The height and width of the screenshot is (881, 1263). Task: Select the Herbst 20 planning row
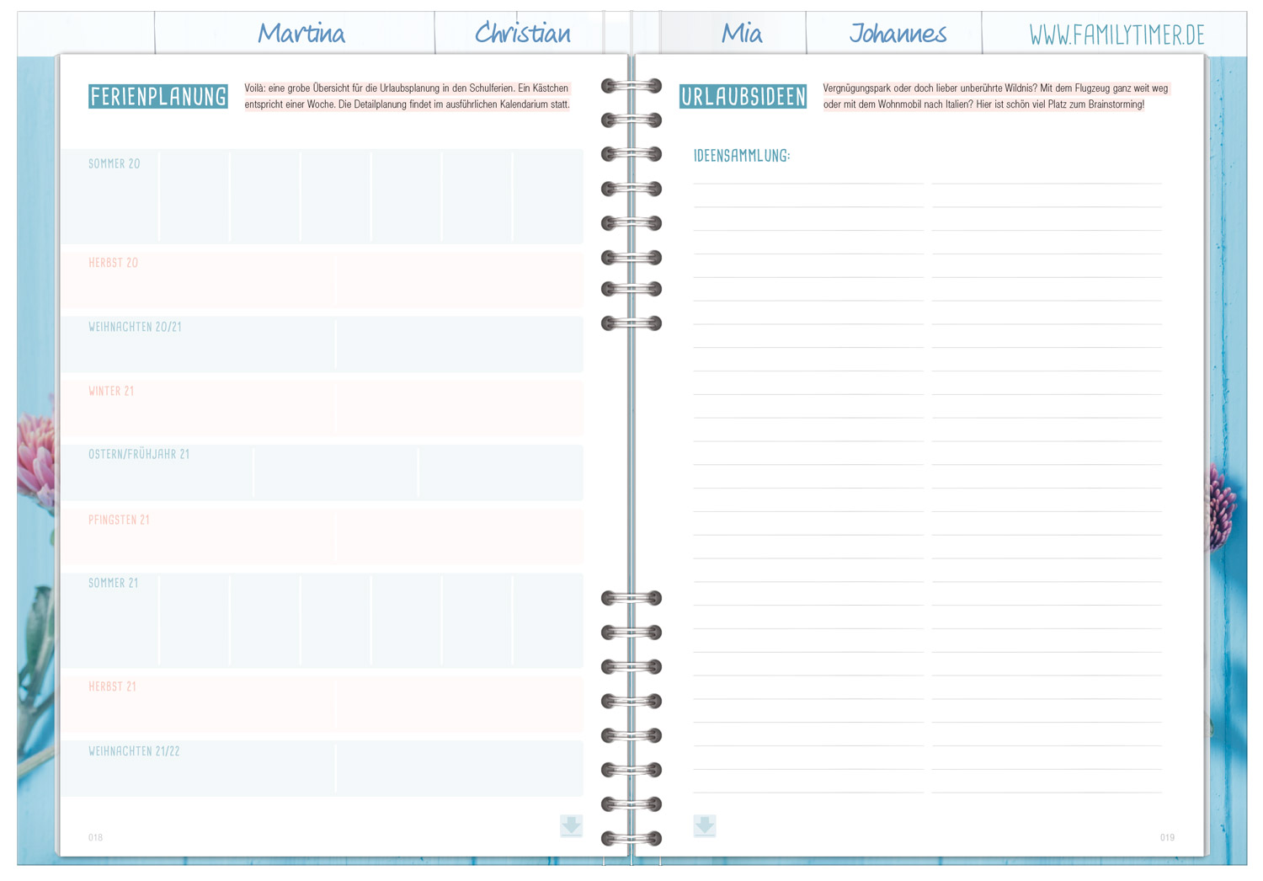(x=322, y=280)
